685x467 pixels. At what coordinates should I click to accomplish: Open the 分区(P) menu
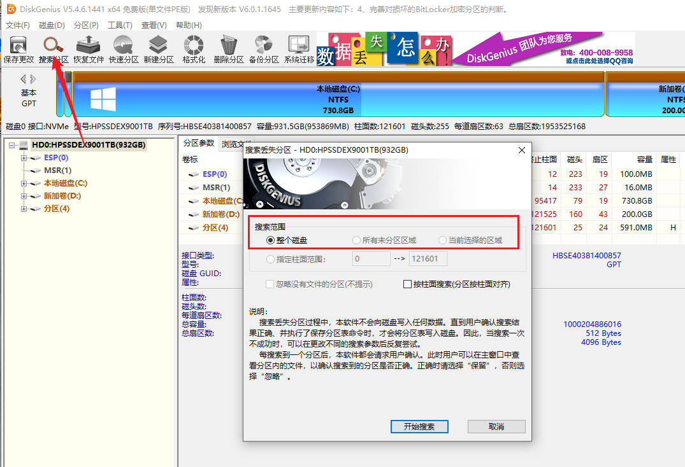[86, 25]
